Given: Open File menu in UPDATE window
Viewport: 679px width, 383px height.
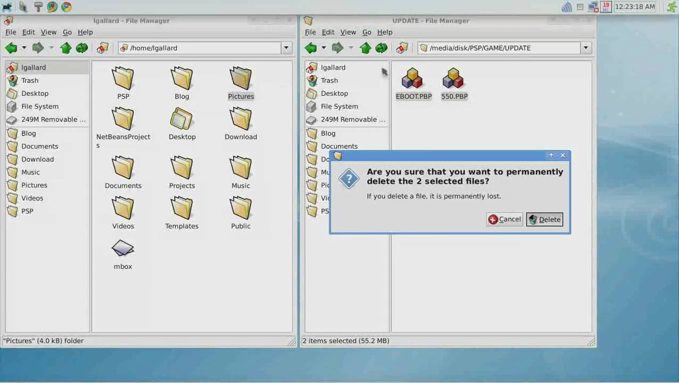Looking at the screenshot, I should [x=310, y=32].
